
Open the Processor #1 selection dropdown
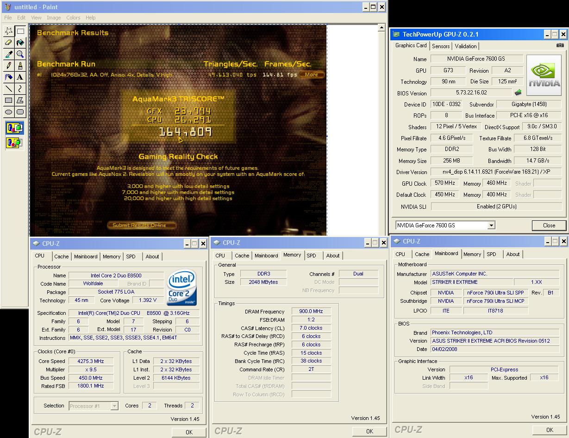point(114,406)
